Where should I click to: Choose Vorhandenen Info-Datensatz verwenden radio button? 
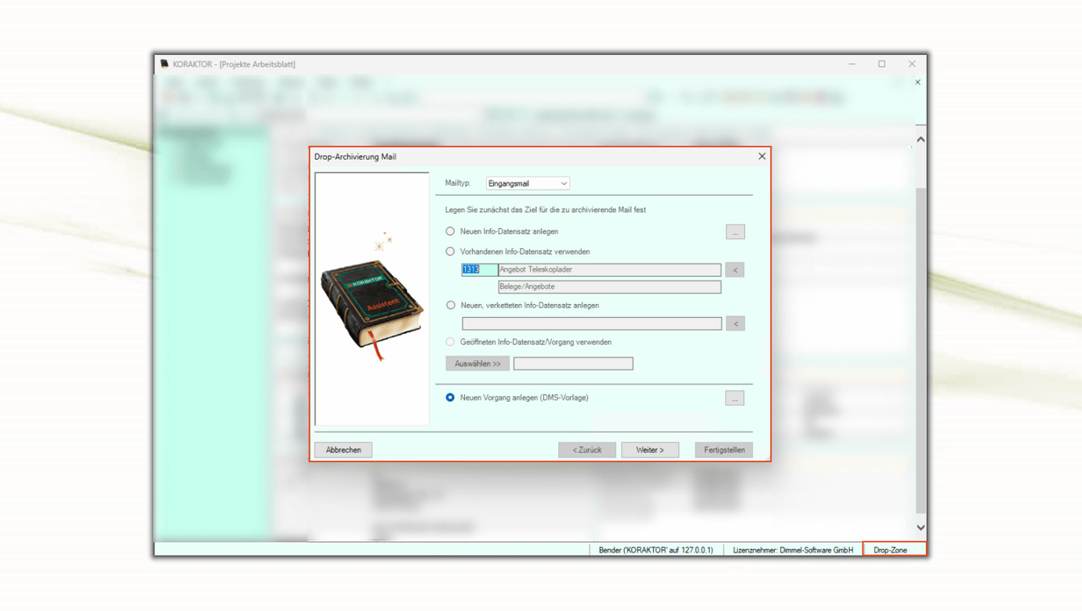click(450, 252)
